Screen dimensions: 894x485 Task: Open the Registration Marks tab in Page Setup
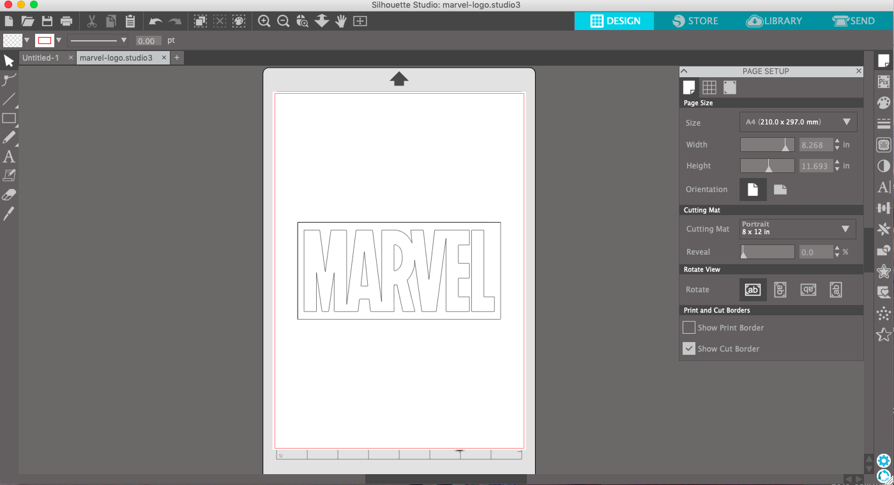coord(730,87)
